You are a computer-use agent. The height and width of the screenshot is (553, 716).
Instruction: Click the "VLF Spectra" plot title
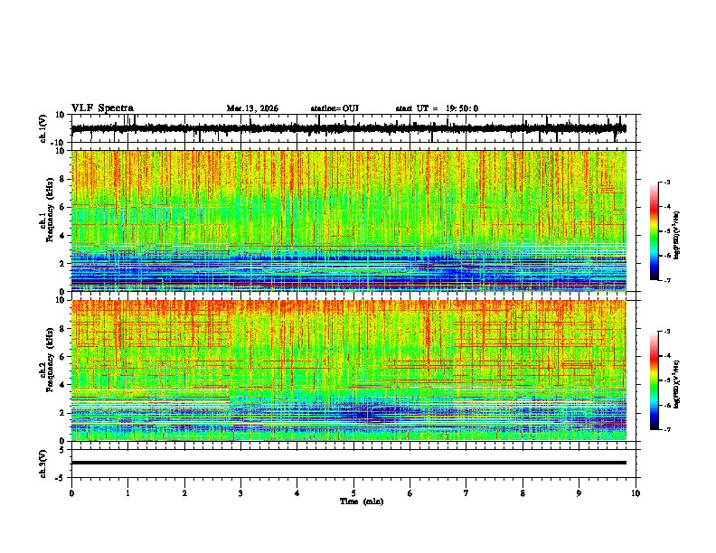tap(102, 108)
